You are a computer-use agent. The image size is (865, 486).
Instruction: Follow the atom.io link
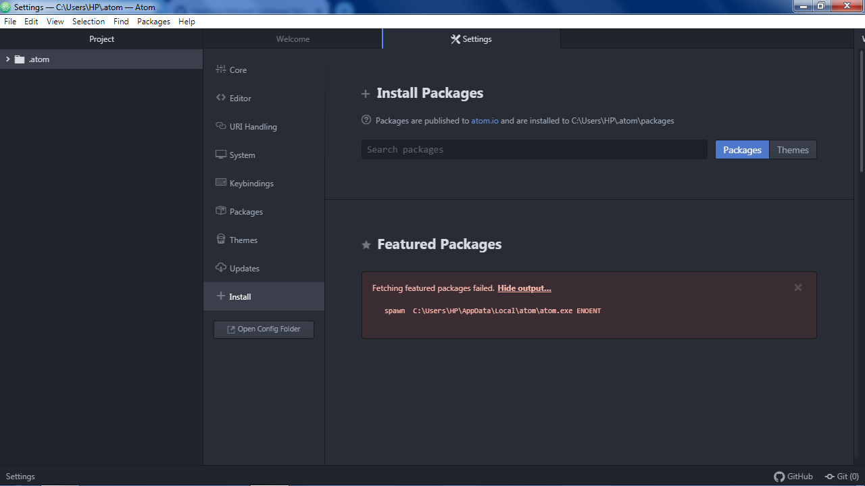pyautogui.click(x=485, y=120)
